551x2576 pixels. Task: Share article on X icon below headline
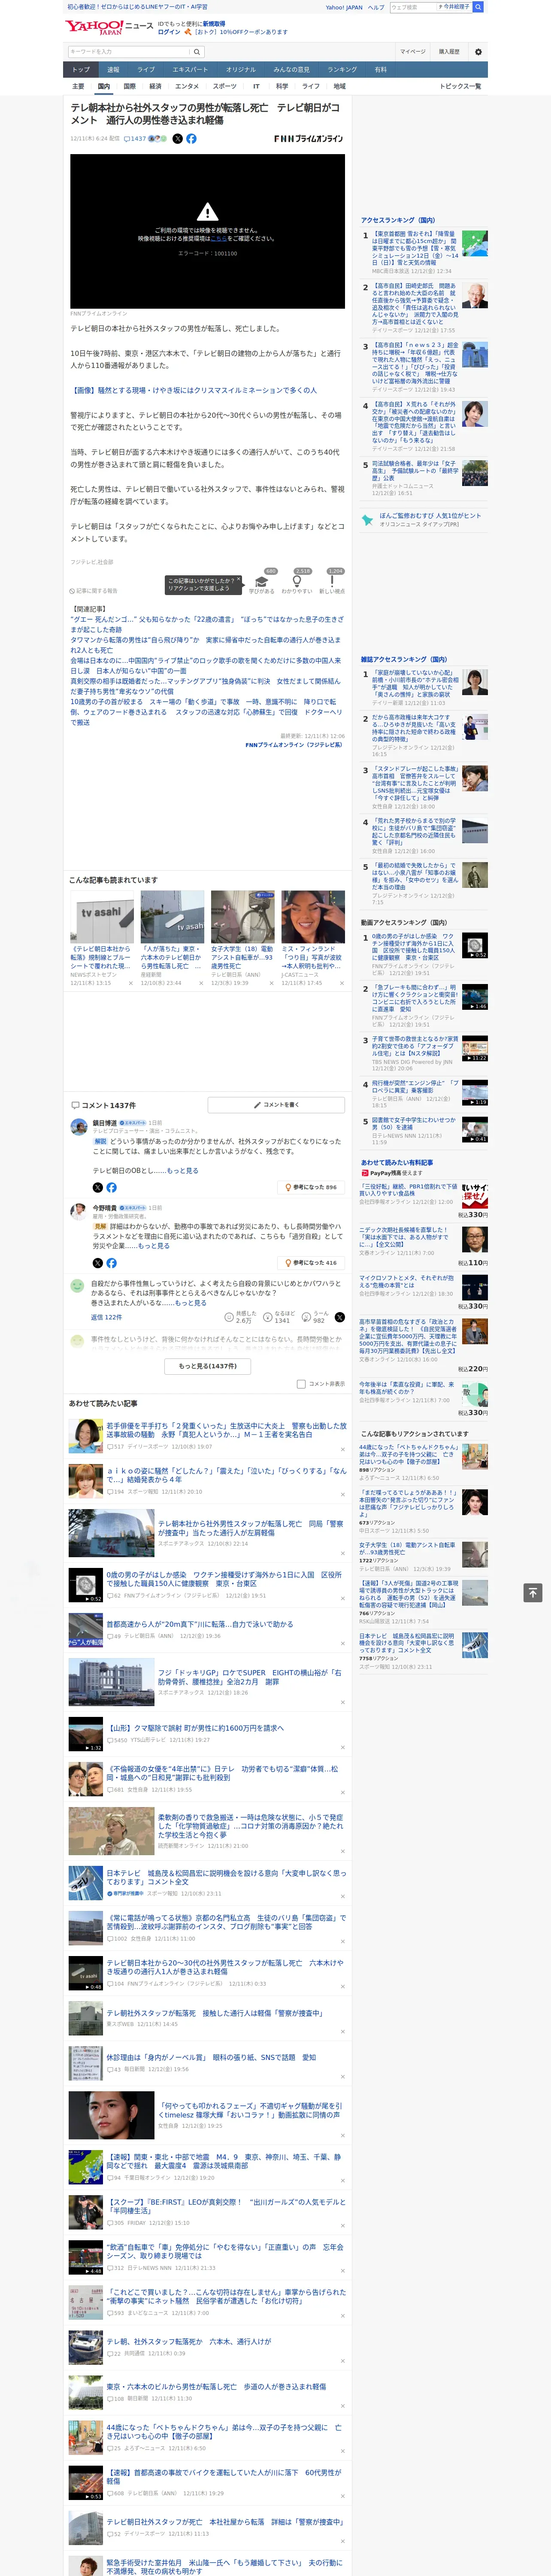178,139
